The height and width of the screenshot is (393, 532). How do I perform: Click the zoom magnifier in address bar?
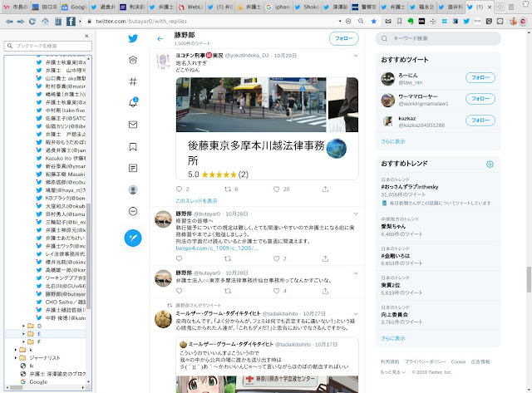point(361,21)
